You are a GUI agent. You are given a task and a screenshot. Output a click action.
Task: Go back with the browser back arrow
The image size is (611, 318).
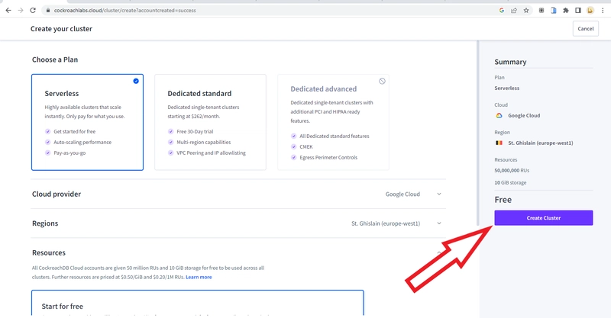8,11
